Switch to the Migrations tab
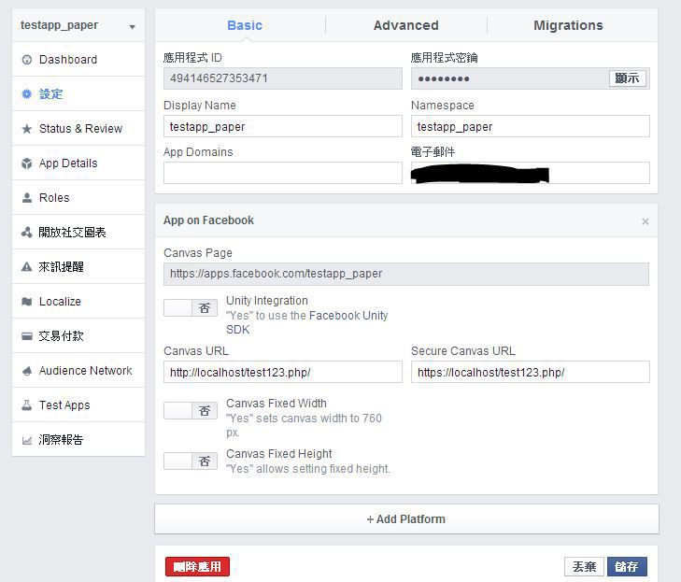This screenshot has width=681, height=582. click(568, 25)
